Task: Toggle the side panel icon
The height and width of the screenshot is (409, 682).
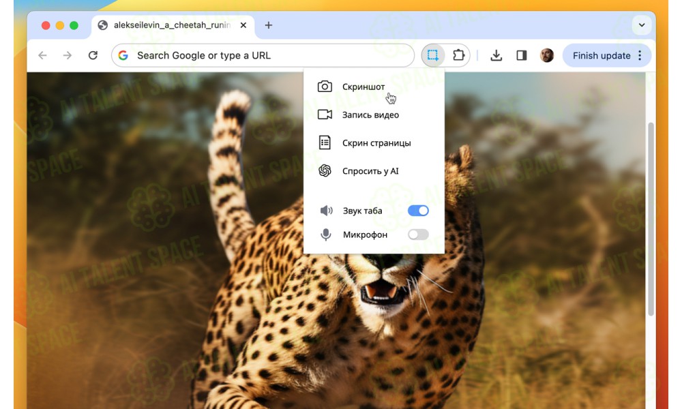Action: tap(522, 56)
